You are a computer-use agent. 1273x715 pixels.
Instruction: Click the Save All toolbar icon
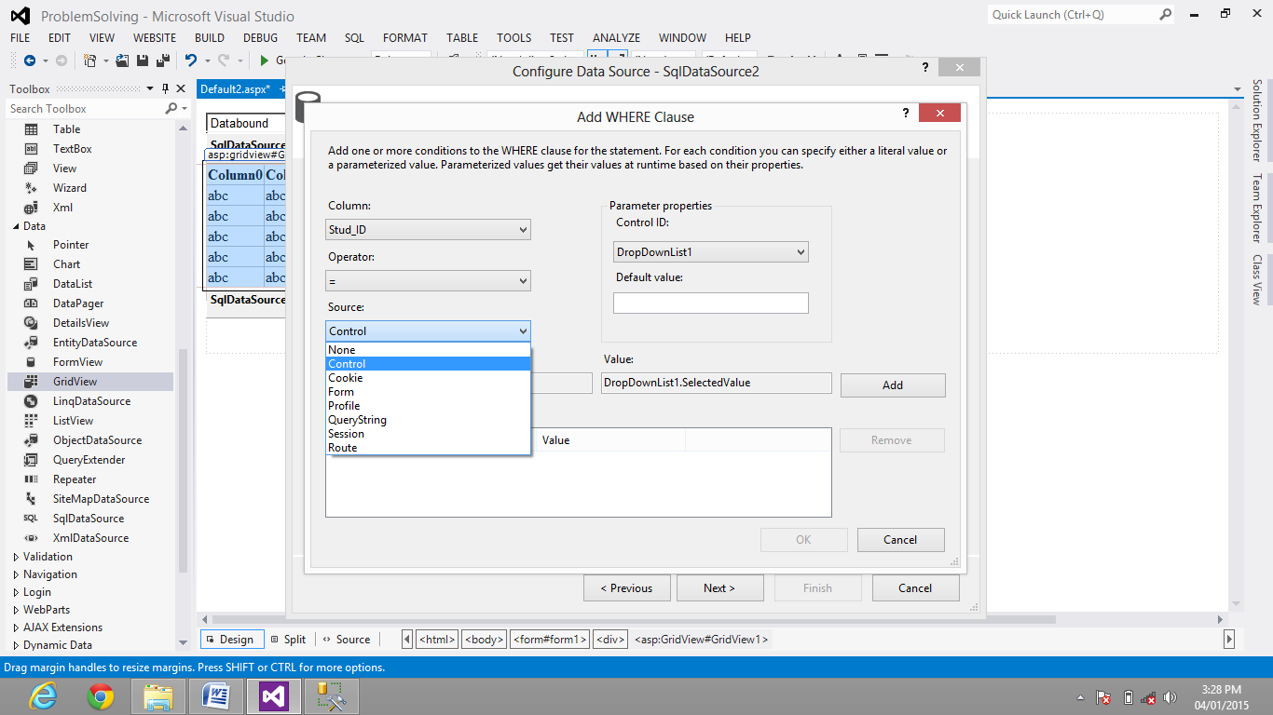pos(162,61)
